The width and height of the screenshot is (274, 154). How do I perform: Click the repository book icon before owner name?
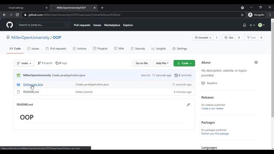(8, 37)
